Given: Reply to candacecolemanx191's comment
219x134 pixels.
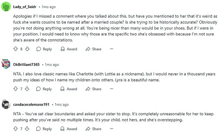Looking at the screenshot, I should coord(44,129).
